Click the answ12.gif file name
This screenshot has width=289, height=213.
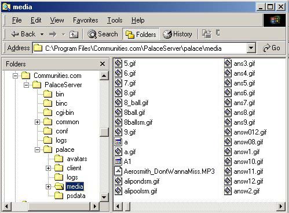pos(248,181)
